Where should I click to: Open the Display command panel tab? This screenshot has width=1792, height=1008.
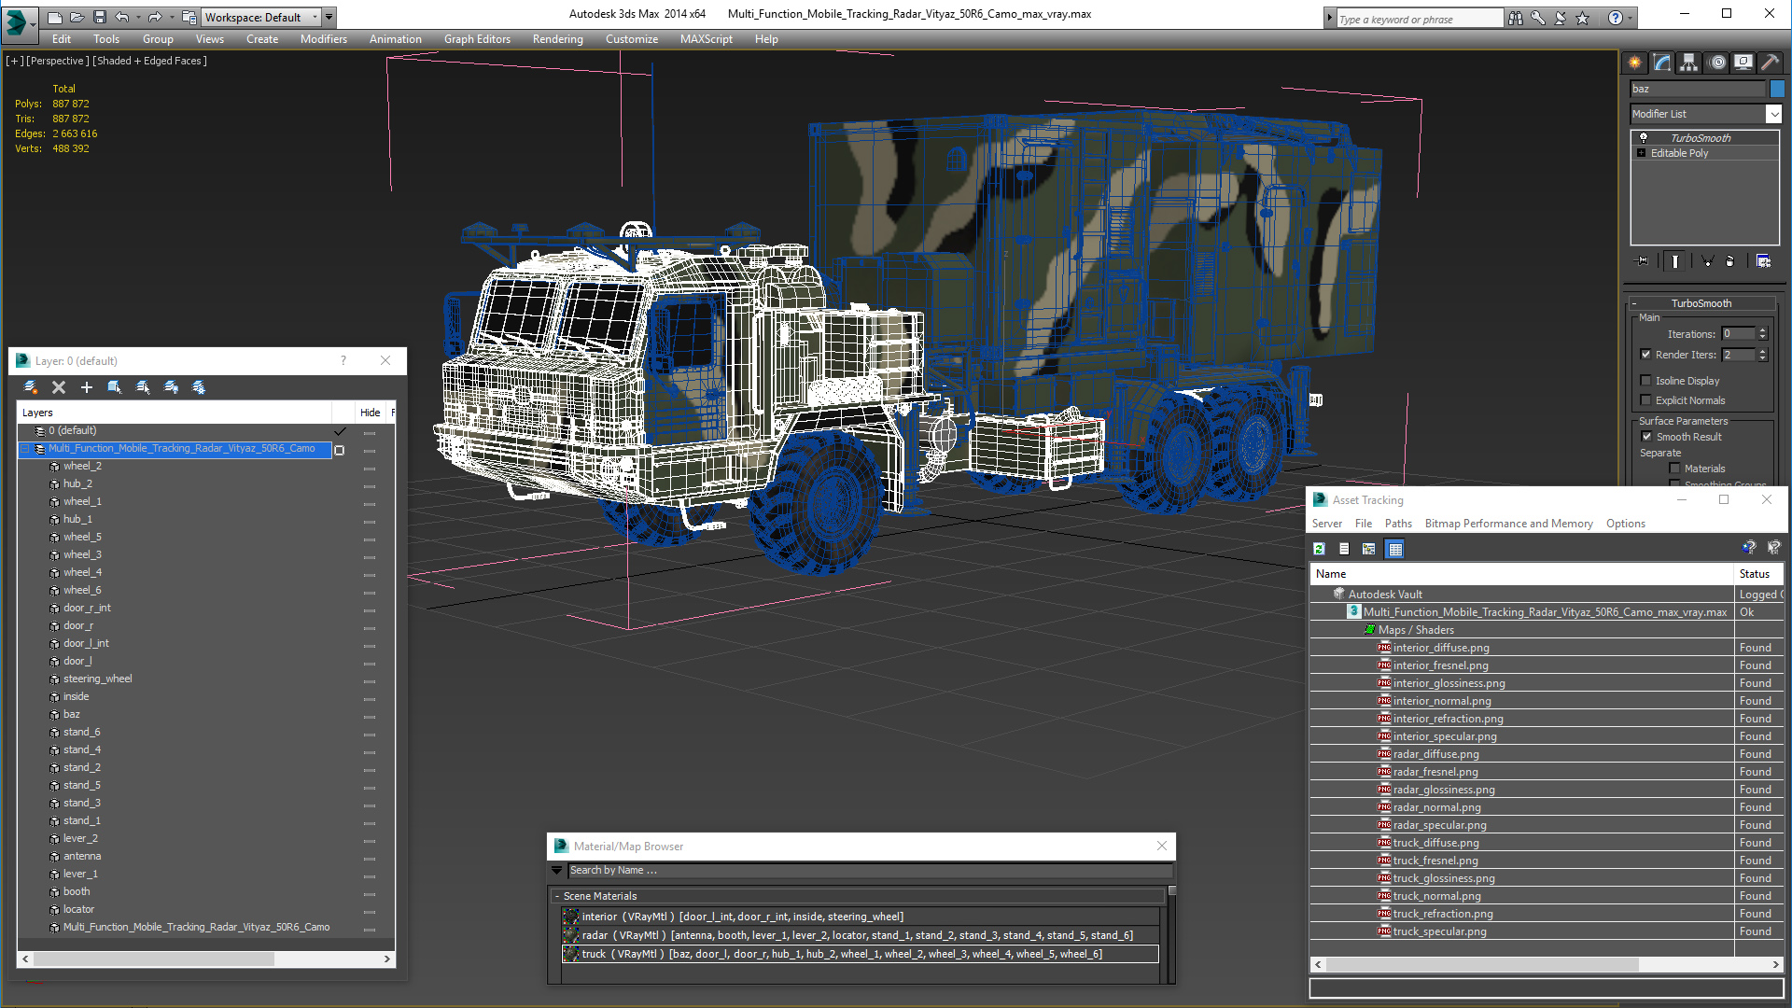[x=1743, y=63]
